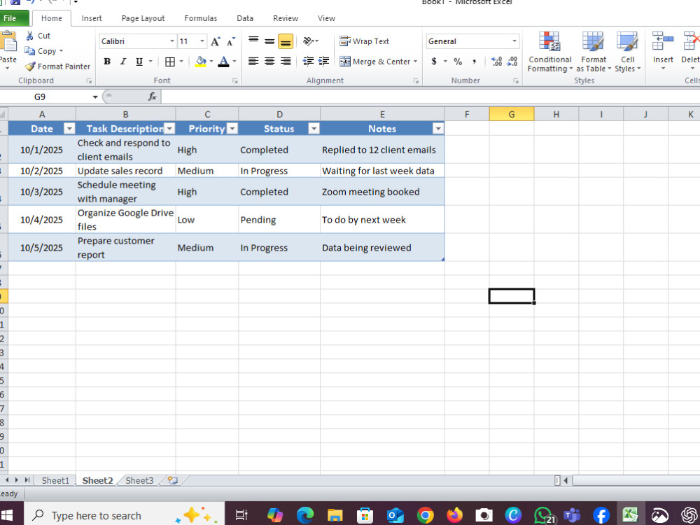Open the Font name dropdown
The width and height of the screenshot is (700, 525).
172,41
